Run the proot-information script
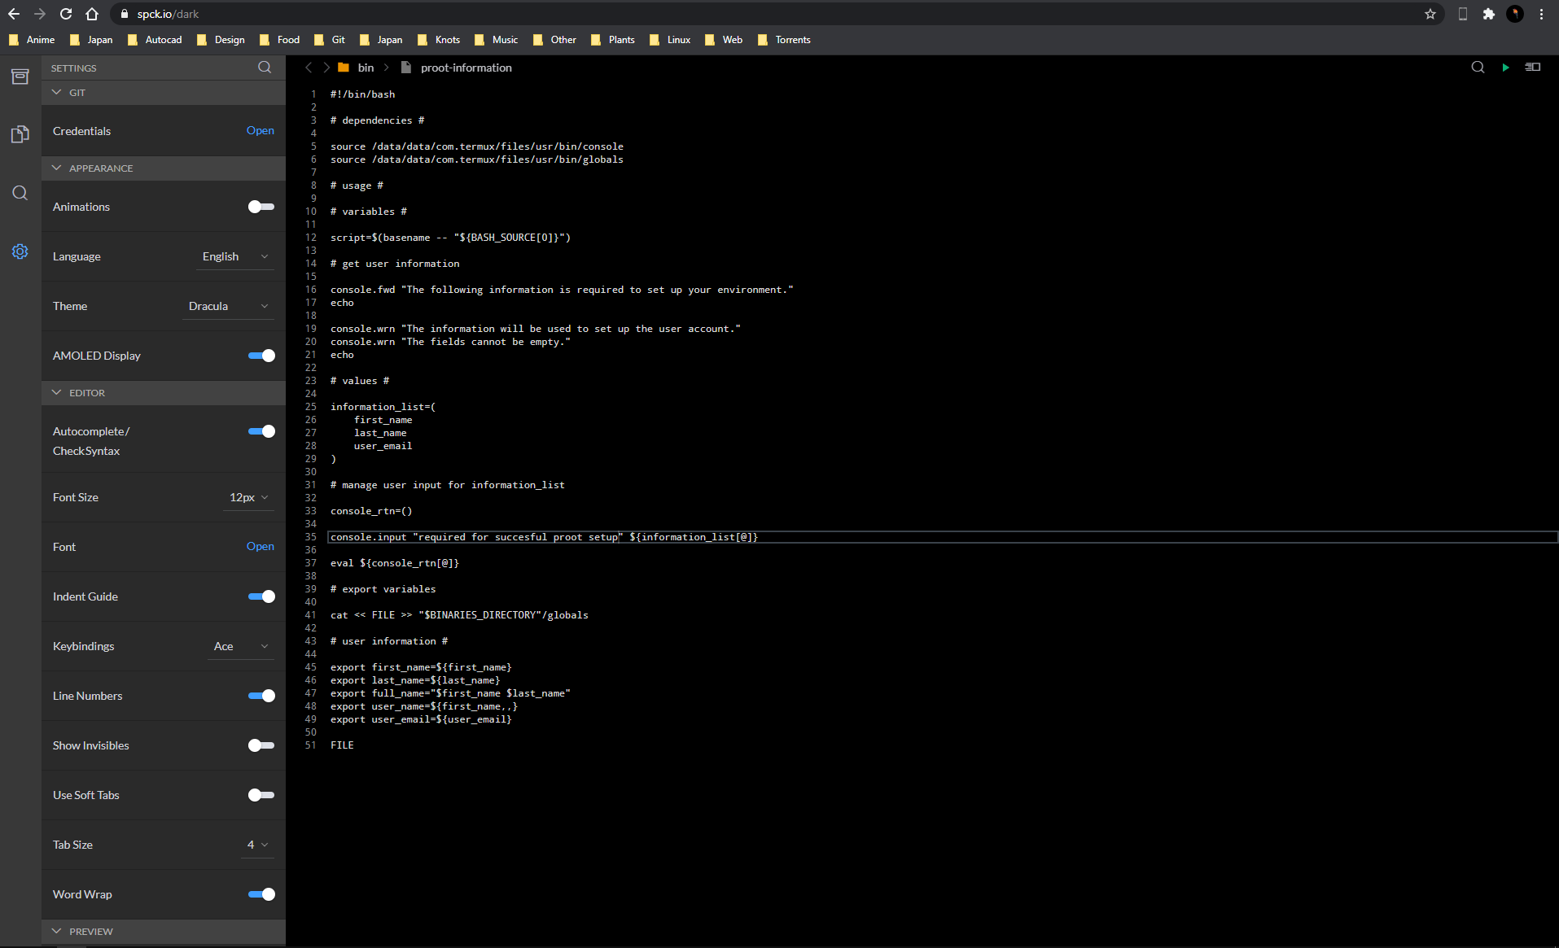Image resolution: width=1559 pixels, height=948 pixels. click(x=1505, y=68)
